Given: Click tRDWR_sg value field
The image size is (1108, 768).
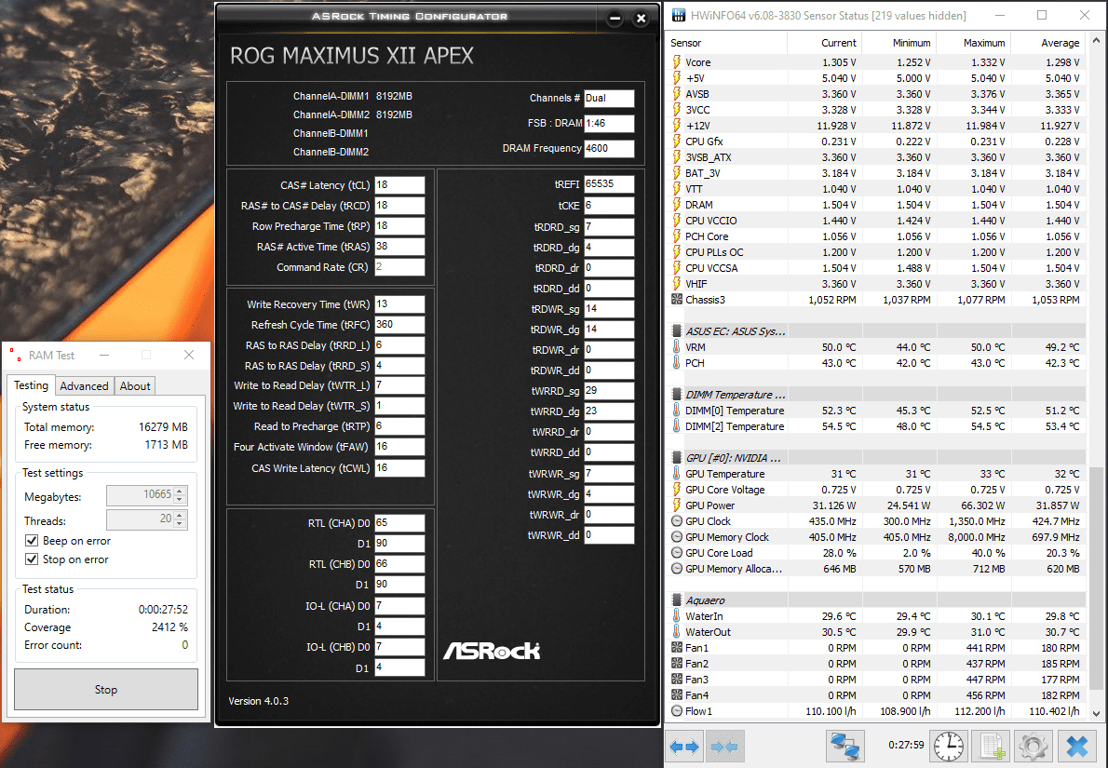Looking at the screenshot, I should point(609,309).
